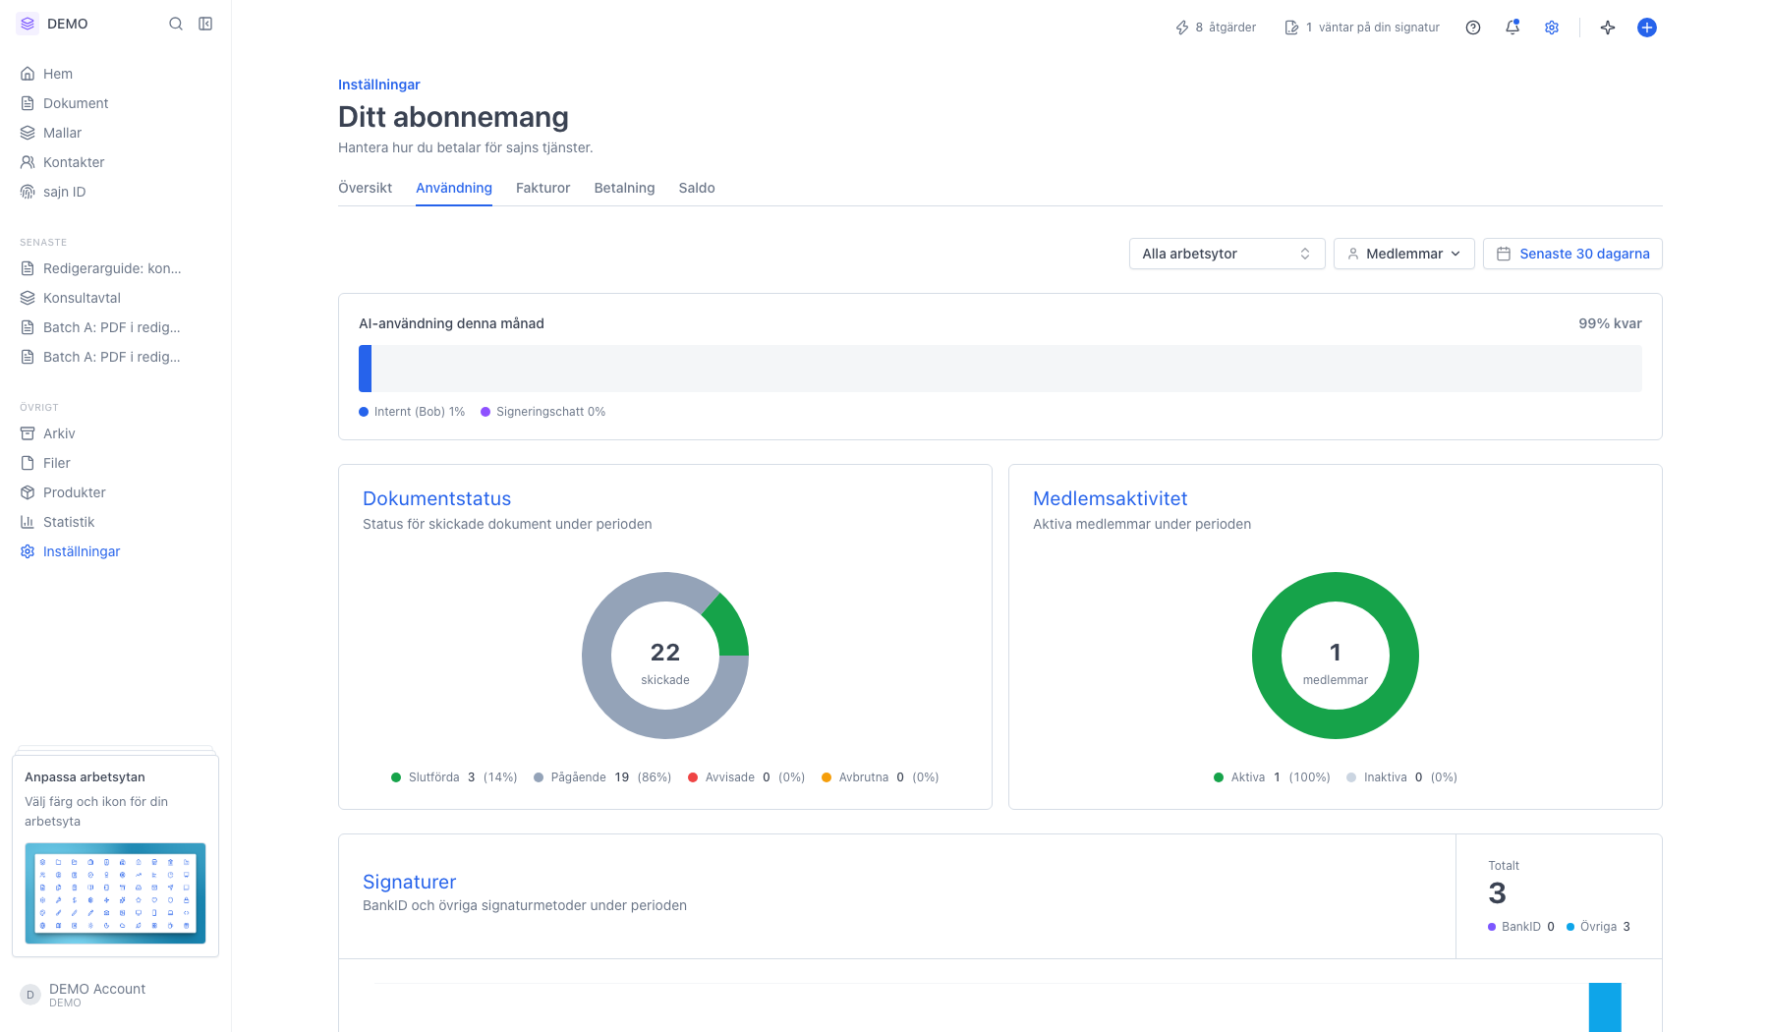The image size is (1769, 1032).
Task: Open the help question mark icon
Action: pyautogui.click(x=1473, y=28)
